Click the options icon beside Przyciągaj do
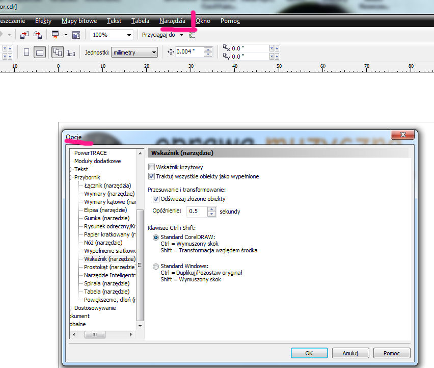The height and width of the screenshot is (368, 434). (192, 35)
